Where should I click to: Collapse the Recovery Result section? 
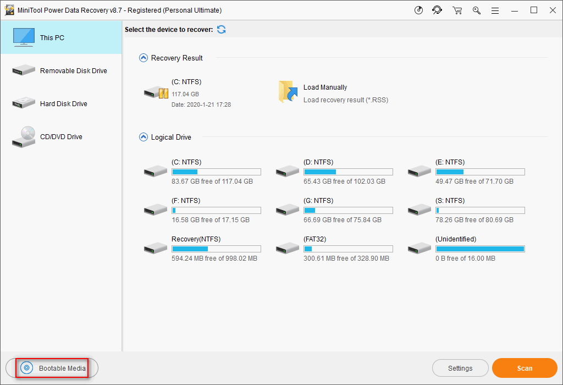pyautogui.click(x=143, y=58)
